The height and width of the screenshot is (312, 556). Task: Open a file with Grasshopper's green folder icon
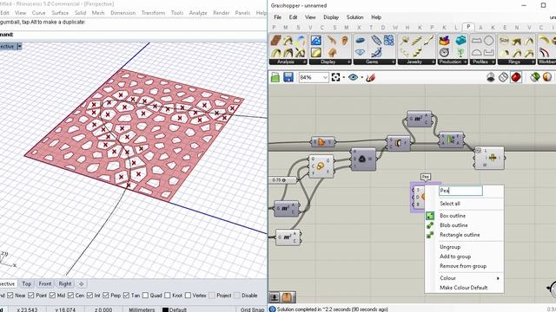pyautogui.click(x=275, y=77)
